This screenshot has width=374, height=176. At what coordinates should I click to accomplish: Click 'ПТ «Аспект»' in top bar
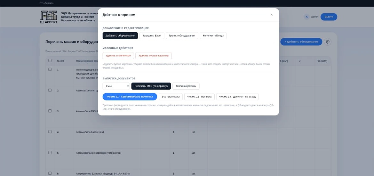tap(46, 3)
